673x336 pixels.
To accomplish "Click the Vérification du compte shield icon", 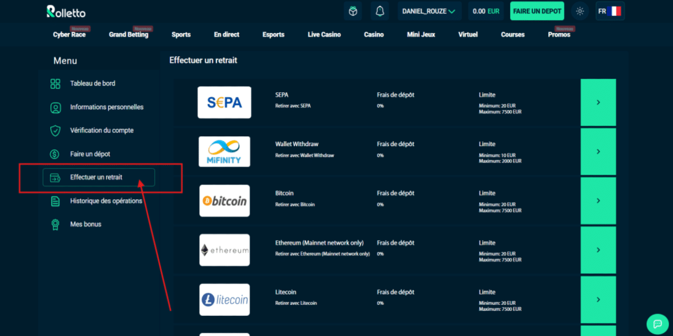I will pyautogui.click(x=56, y=131).
